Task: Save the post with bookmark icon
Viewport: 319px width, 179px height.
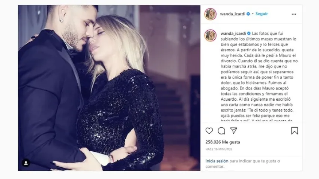Action: coord(294,131)
